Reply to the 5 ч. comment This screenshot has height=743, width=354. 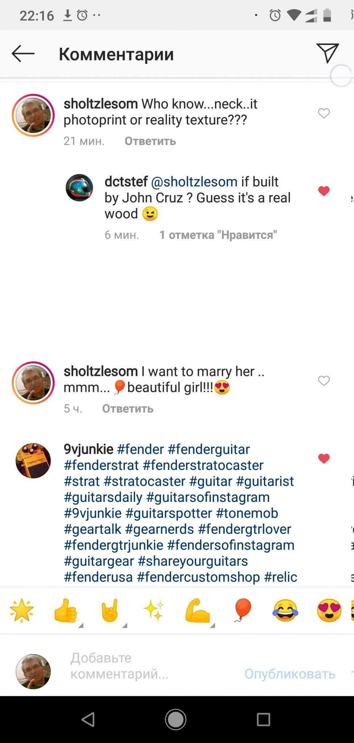click(128, 409)
